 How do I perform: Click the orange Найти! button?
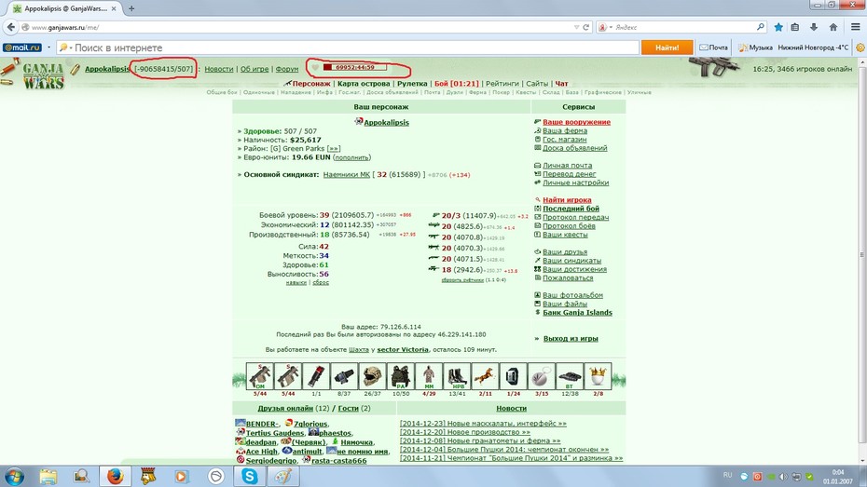click(667, 48)
